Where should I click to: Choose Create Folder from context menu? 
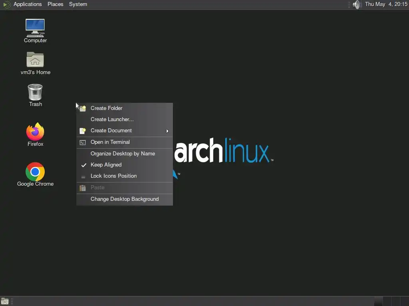(125, 108)
